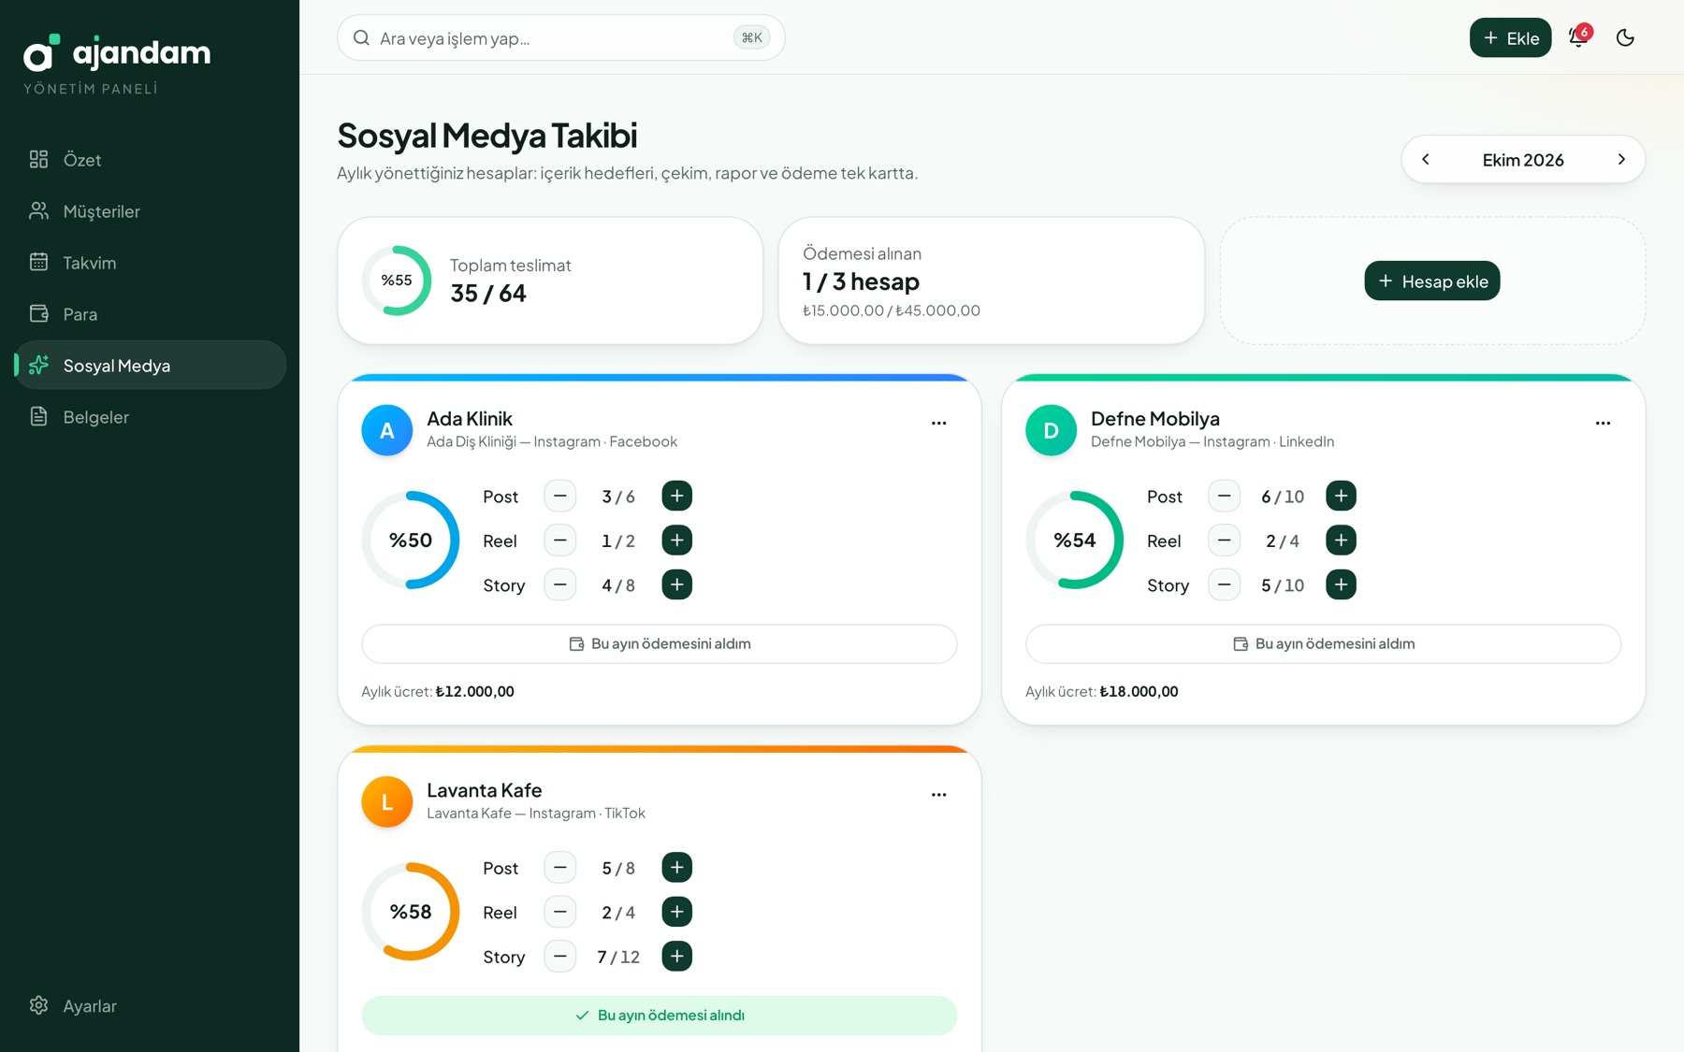Click the %55 total delivery progress ring
This screenshot has width=1684, height=1052.
click(397, 281)
